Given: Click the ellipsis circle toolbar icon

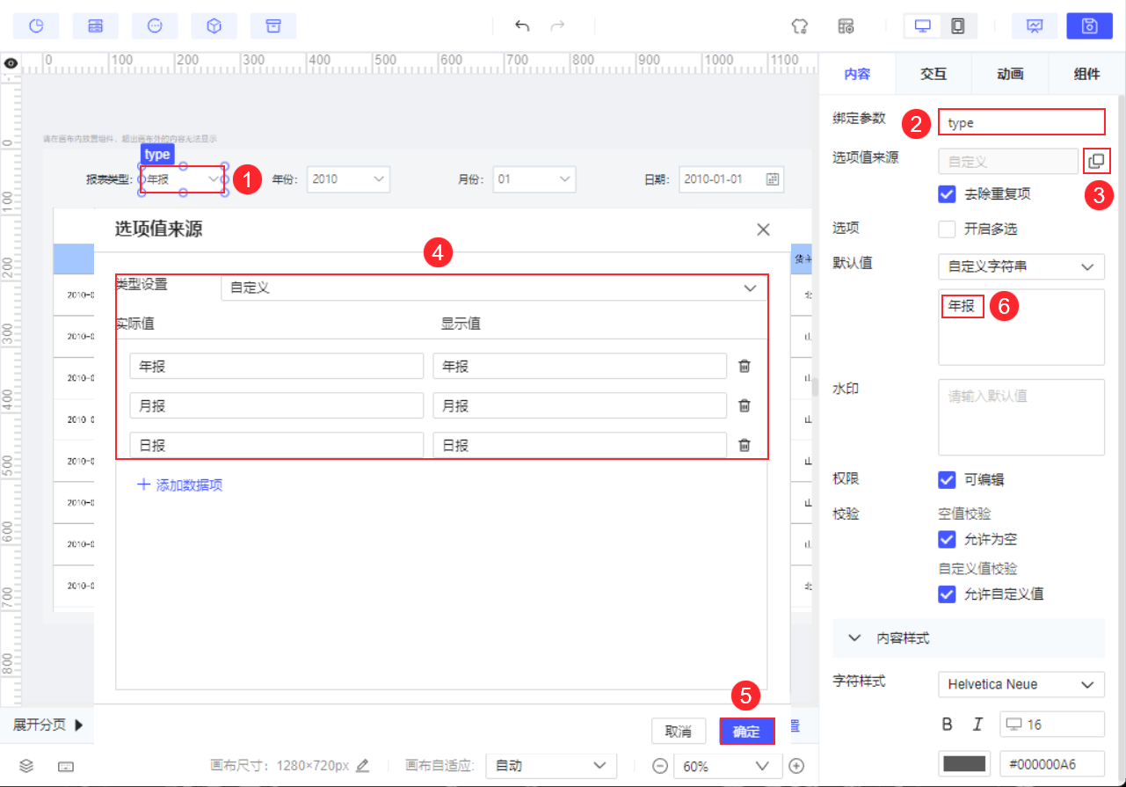Looking at the screenshot, I should (x=155, y=26).
